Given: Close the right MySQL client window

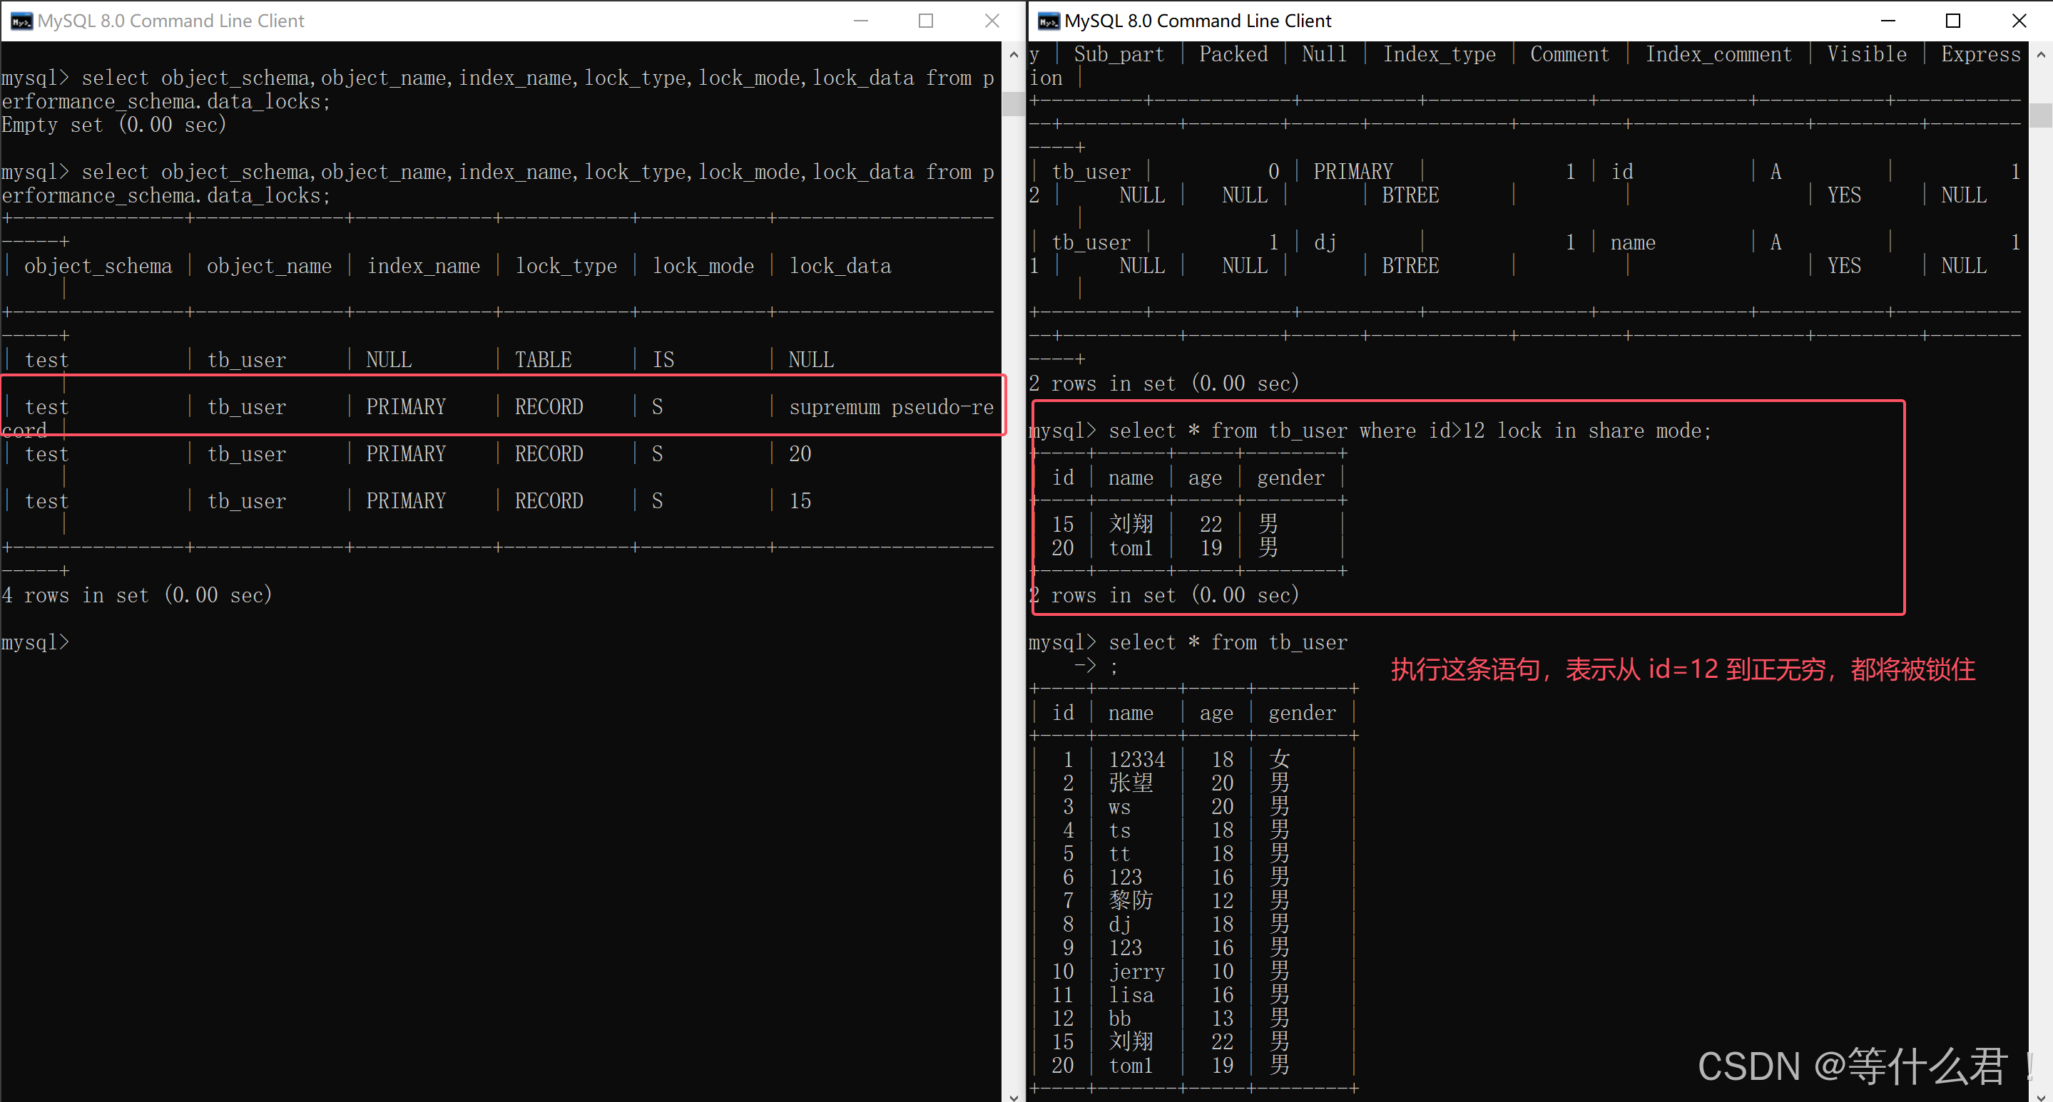Looking at the screenshot, I should pyautogui.click(x=2019, y=21).
